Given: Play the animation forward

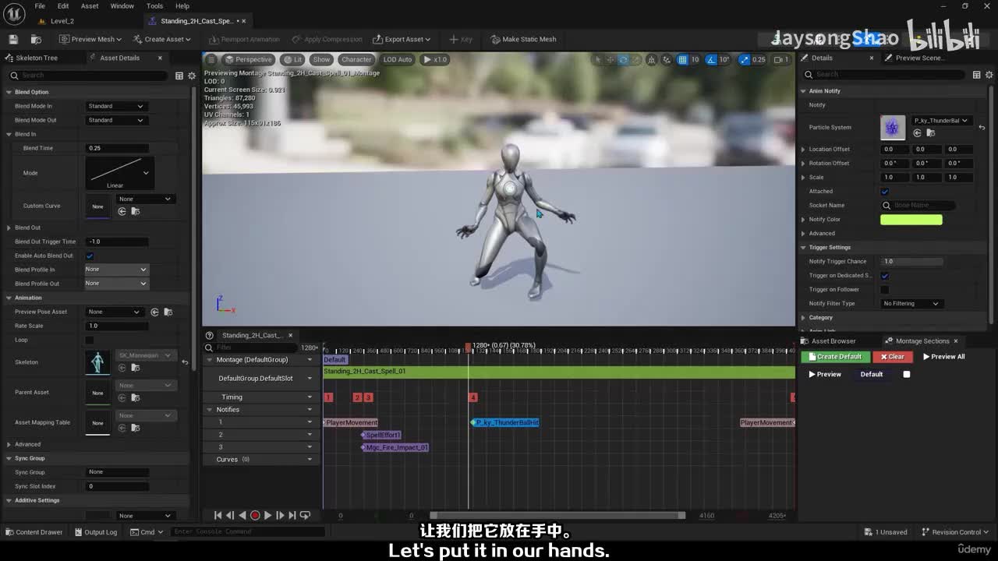Looking at the screenshot, I should (x=267, y=515).
